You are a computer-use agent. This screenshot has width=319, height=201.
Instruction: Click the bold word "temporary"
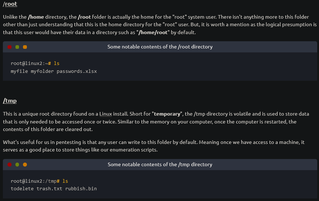[167, 114]
